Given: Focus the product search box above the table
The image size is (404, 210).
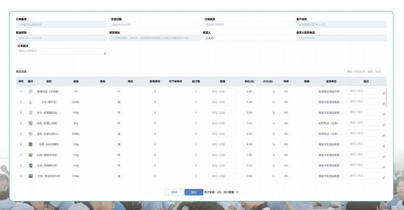Looking at the screenshot, I should 365,71.
